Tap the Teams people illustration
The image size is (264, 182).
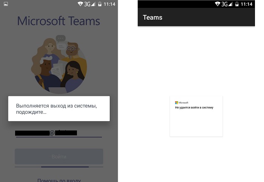pyautogui.click(x=59, y=64)
